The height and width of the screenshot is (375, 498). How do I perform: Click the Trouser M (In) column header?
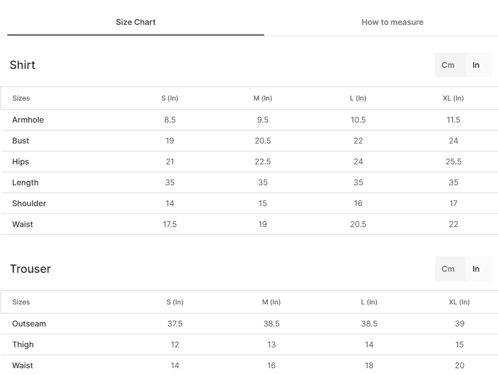click(271, 302)
